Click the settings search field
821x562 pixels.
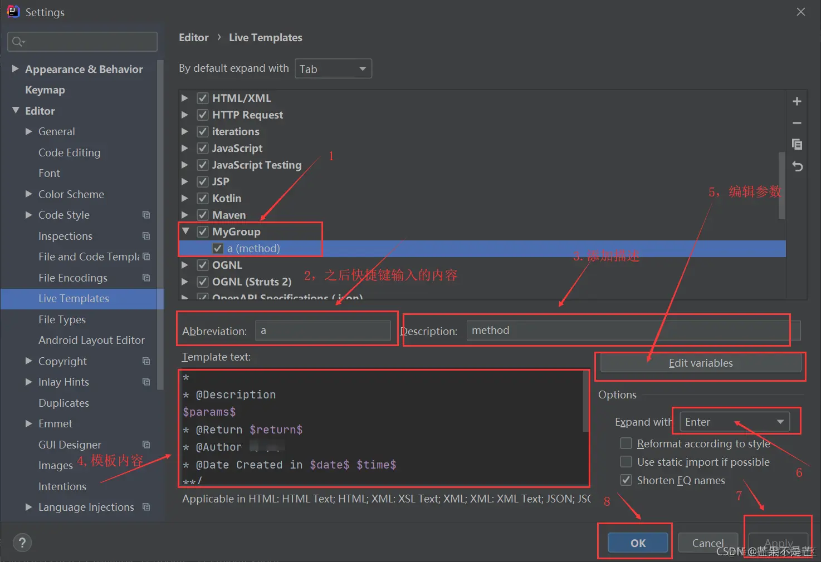(x=82, y=42)
